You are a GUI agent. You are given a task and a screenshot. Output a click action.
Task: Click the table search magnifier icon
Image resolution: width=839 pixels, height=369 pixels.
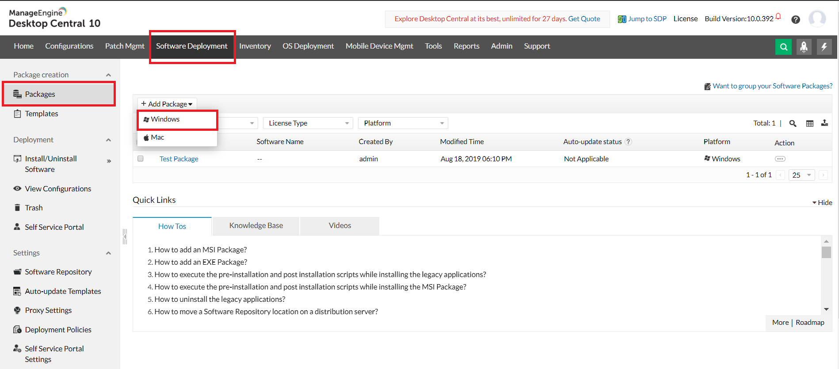793,124
